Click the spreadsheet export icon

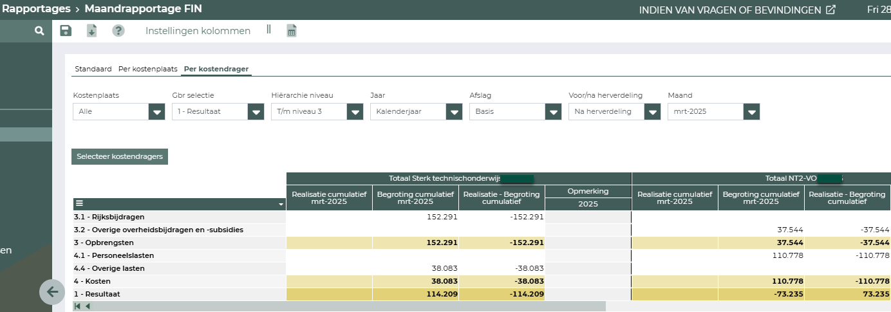coord(292,30)
